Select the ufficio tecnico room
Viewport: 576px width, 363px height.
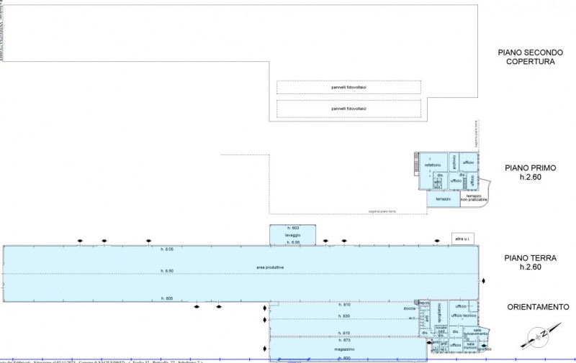461,315
